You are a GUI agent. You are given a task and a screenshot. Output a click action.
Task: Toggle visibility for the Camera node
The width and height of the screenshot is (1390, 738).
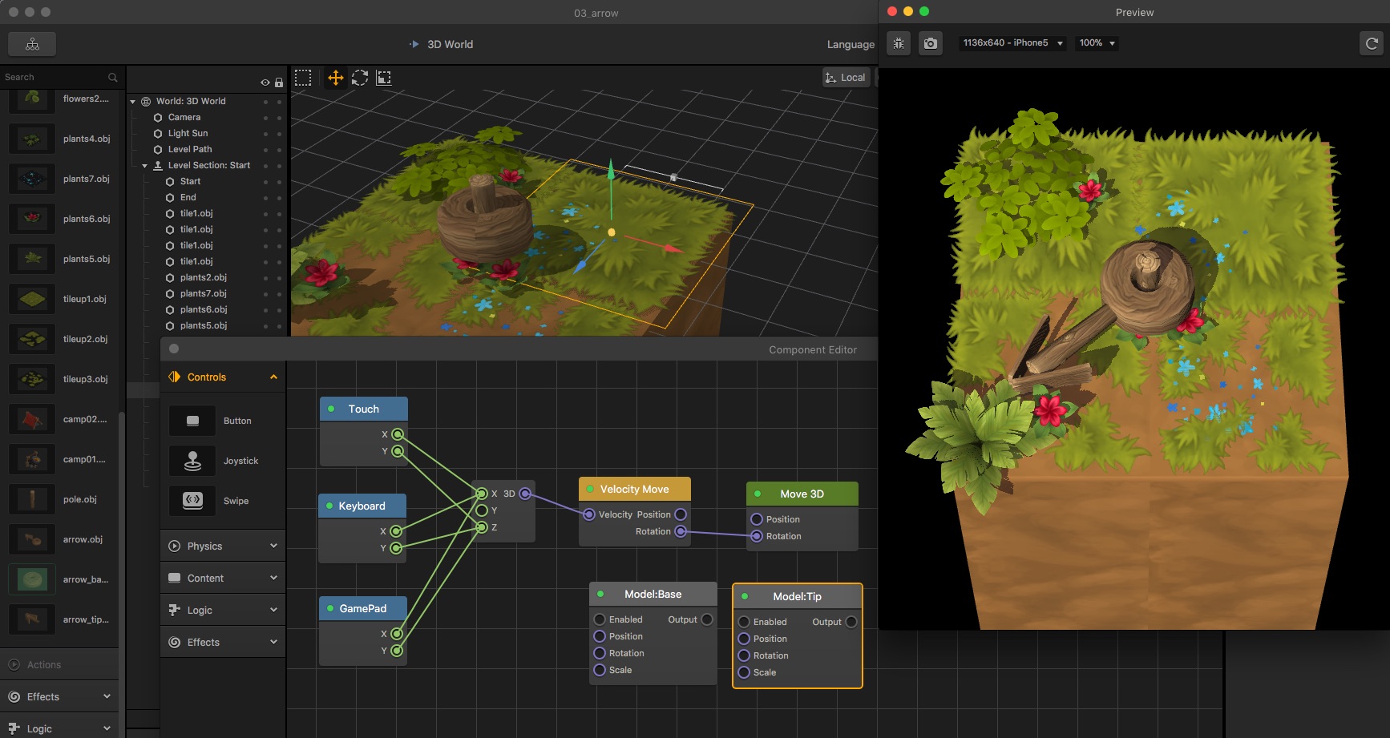pyautogui.click(x=265, y=117)
